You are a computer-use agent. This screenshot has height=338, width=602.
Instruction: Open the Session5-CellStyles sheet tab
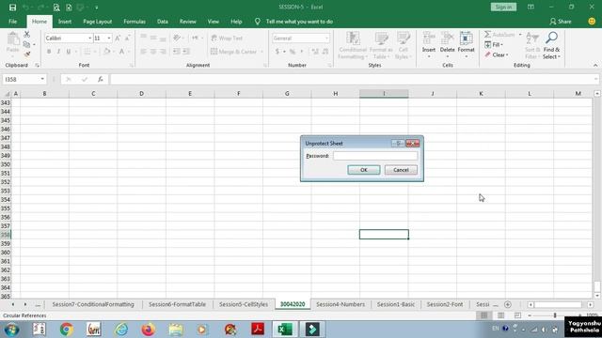pyautogui.click(x=244, y=304)
